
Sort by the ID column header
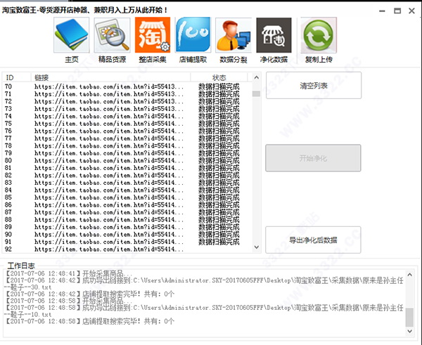tap(17, 77)
